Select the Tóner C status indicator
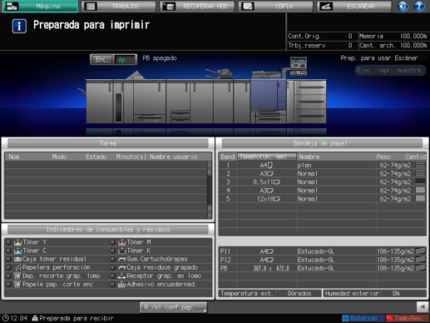The height and width of the screenshot is (323, 430). pyautogui.click(x=8, y=251)
